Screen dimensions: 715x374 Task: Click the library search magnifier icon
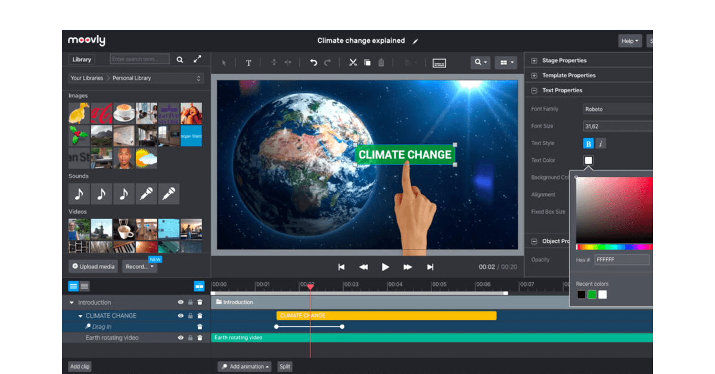180,59
